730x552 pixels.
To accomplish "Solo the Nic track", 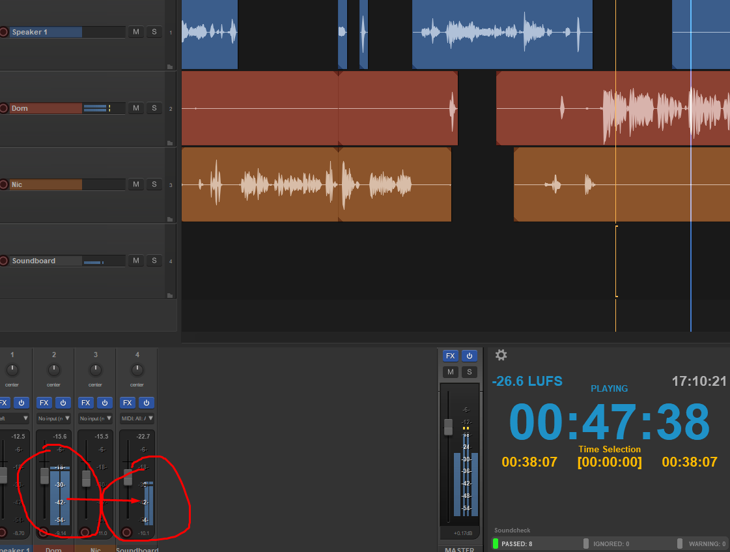I will click(154, 184).
